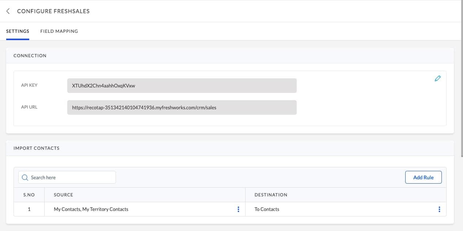The width and height of the screenshot is (463, 231).
Task: Click the S.NO column header
Action: coord(29,195)
